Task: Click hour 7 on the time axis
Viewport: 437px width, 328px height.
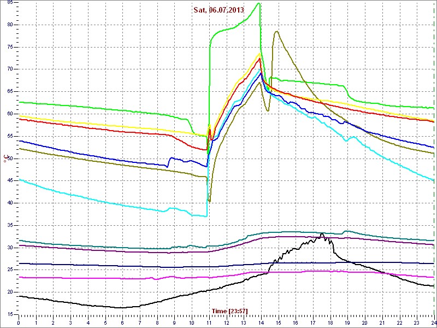Action: [140, 323]
